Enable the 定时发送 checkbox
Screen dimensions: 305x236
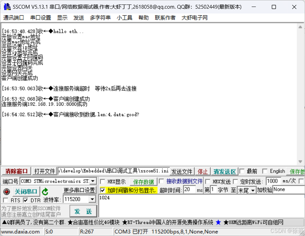tap(235, 182)
